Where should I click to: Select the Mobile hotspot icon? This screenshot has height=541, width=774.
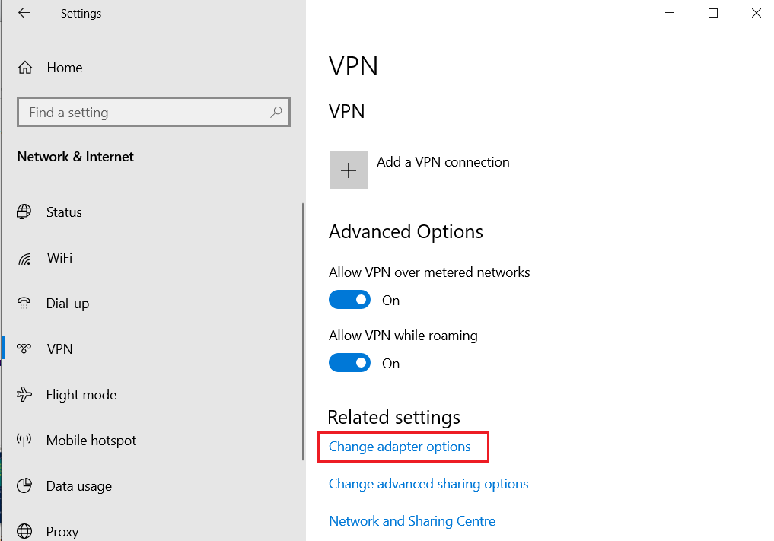click(x=25, y=440)
